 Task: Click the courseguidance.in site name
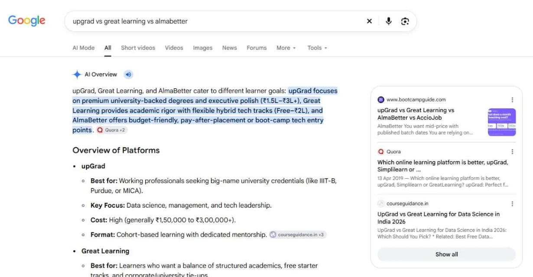pyautogui.click(x=407, y=203)
